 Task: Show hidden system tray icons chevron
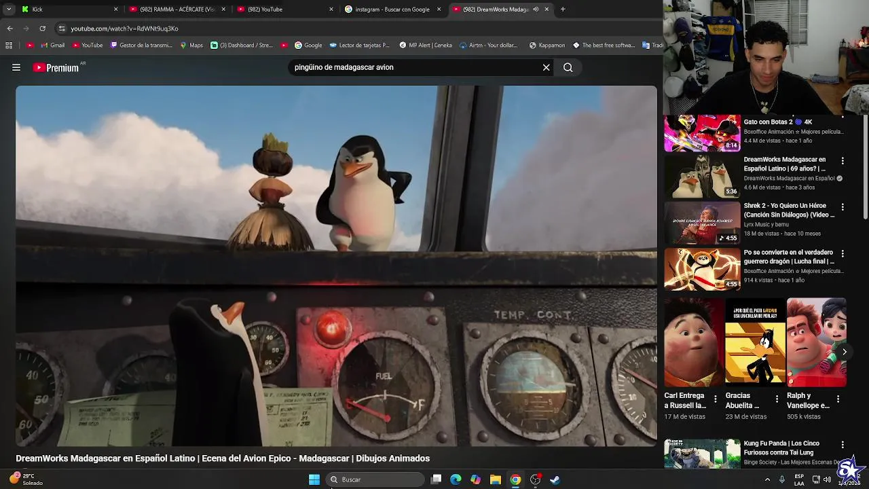point(768,479)
